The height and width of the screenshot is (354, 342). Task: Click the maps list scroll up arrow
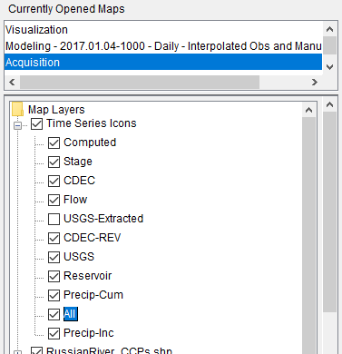pos(329,29)
